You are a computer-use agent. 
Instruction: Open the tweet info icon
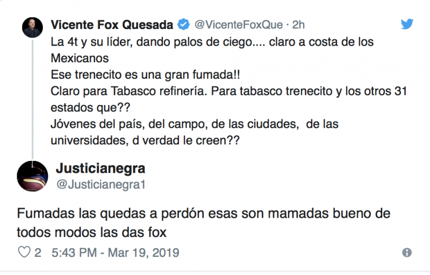click(407, 252)
